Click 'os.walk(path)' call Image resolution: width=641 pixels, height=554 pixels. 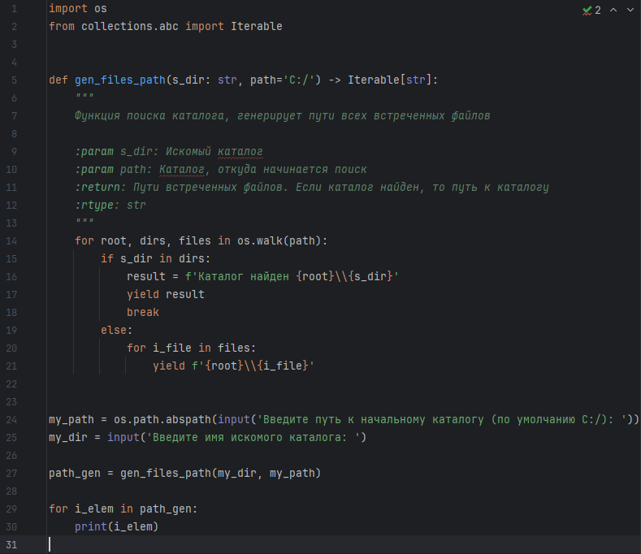click(x=279, y=241)
